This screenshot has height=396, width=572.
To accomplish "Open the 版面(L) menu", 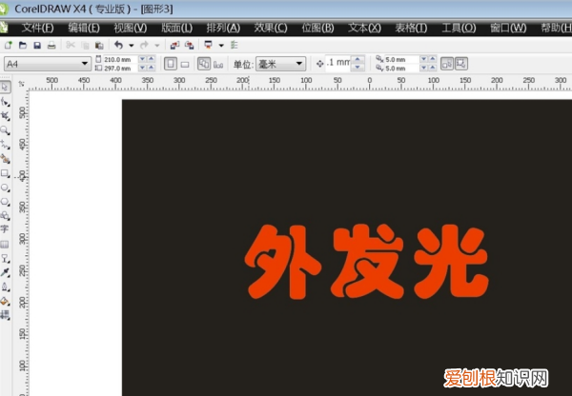I will point(177,28).
